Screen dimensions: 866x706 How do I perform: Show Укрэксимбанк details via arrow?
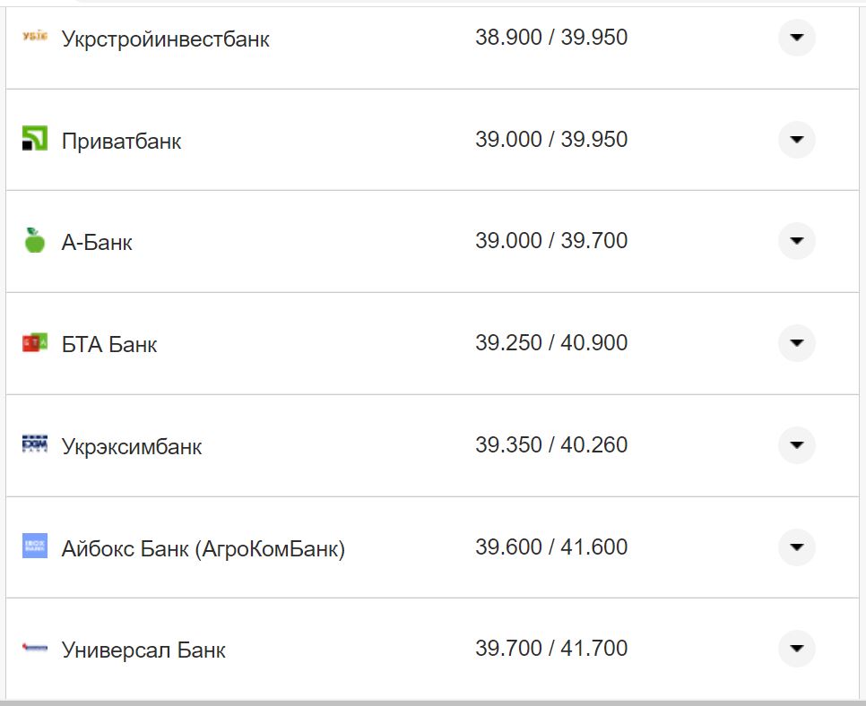click(x=796, y=445)
